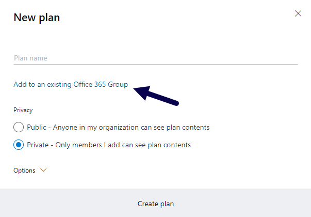Click the Plan name text field
311x217 pixels.
tap(155, 58)
